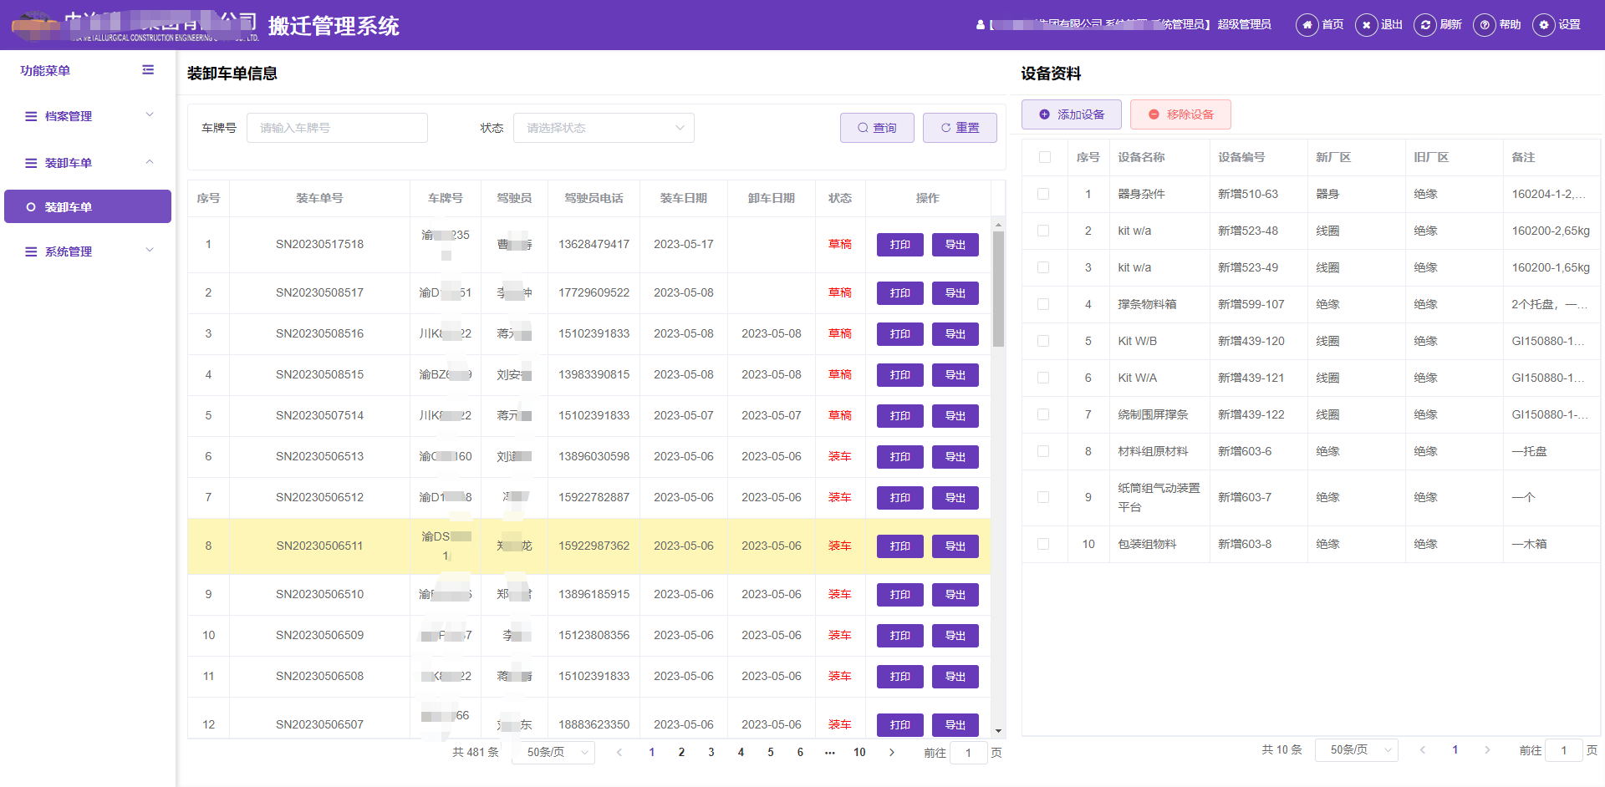Click the circle icon on active 装卸车单 item

pyautogui.click(x=31, y=207)
